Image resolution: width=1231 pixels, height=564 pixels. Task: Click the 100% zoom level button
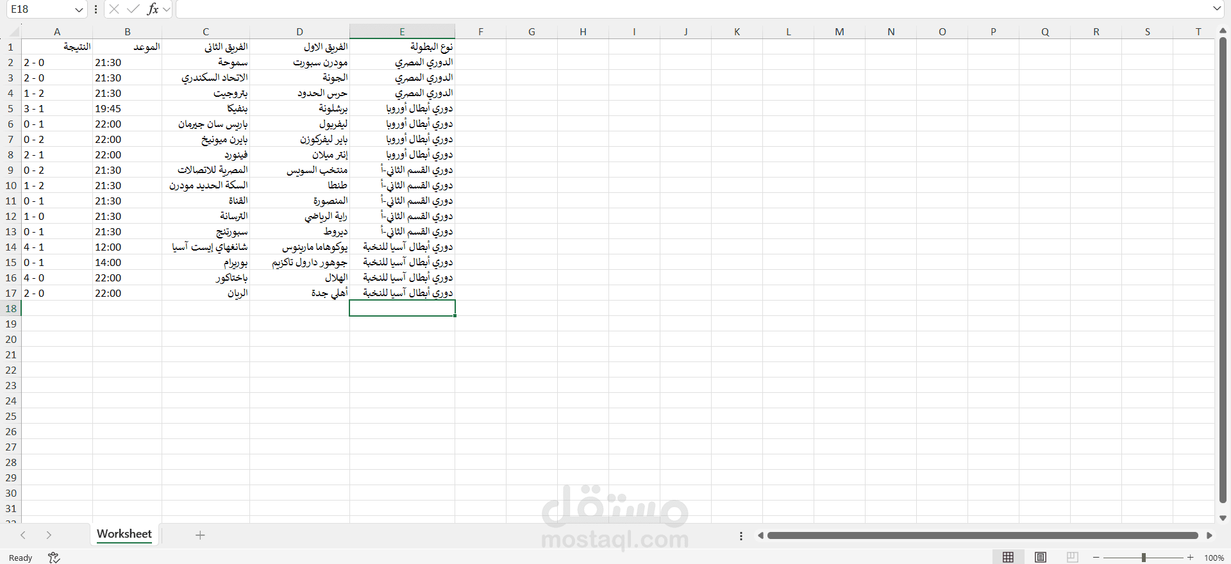click(1214, 558)
